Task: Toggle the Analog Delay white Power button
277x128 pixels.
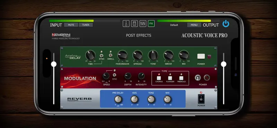Action: coord(201,56)
